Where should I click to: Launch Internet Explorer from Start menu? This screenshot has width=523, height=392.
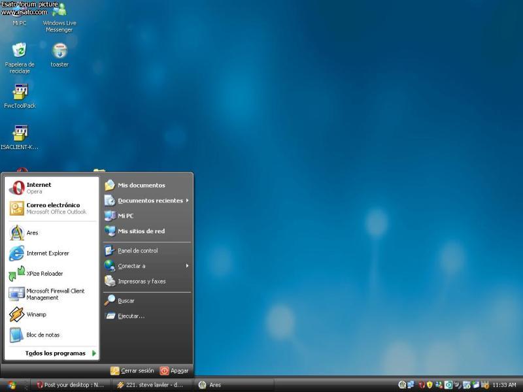52,253
